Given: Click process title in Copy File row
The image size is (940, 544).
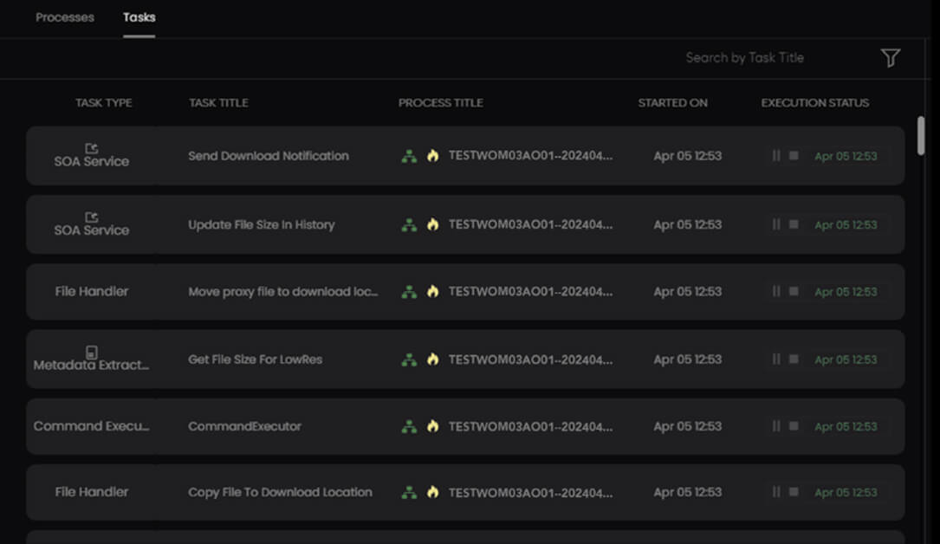Looking at the screenshot, I should click(530, 493).
